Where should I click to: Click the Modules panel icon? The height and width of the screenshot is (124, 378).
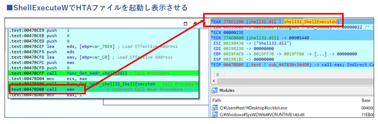[x=214, y=90]
